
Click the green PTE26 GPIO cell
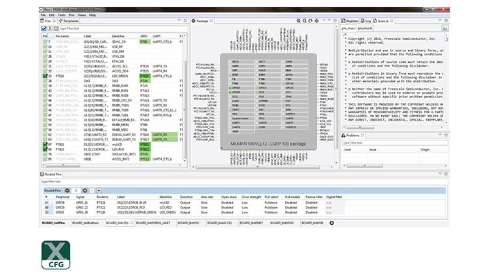(144, 75)
